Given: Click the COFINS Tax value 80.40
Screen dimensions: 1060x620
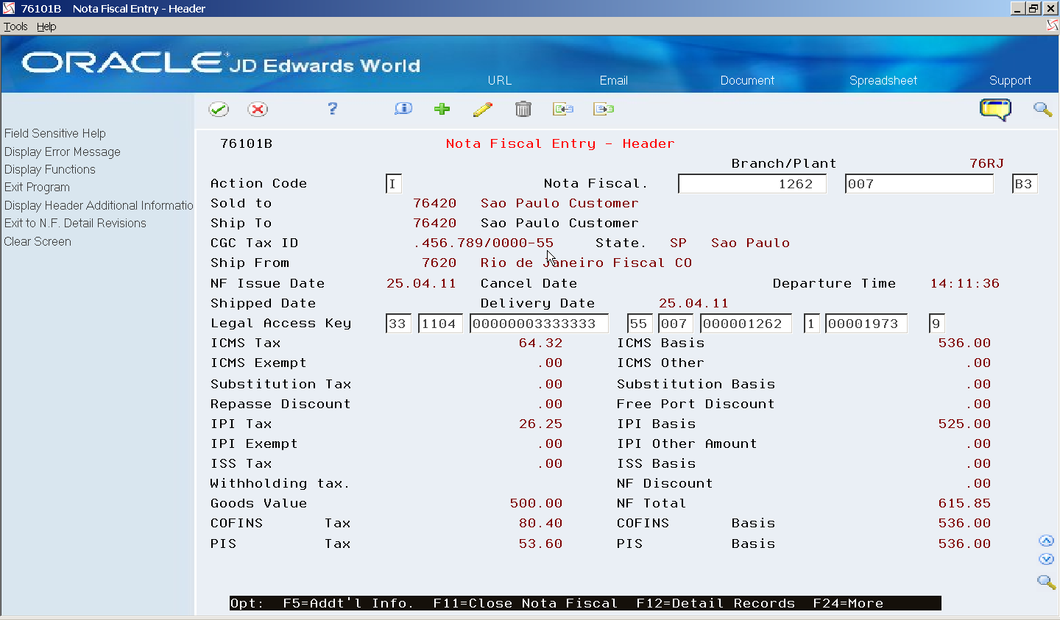Looking at the screenshot, I should tap(540, 524).
